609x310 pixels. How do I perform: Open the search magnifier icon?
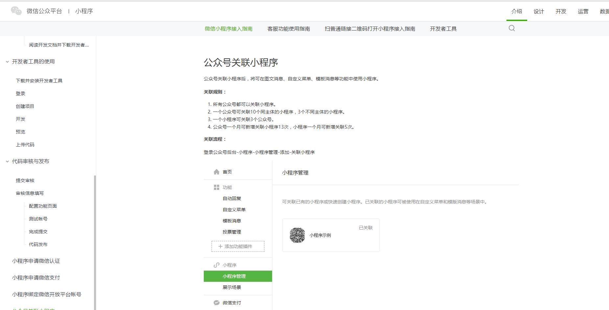point(512,28)
